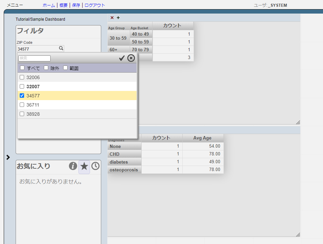Open the メニュー menu
Screen dimensions: 323x244
15,5
